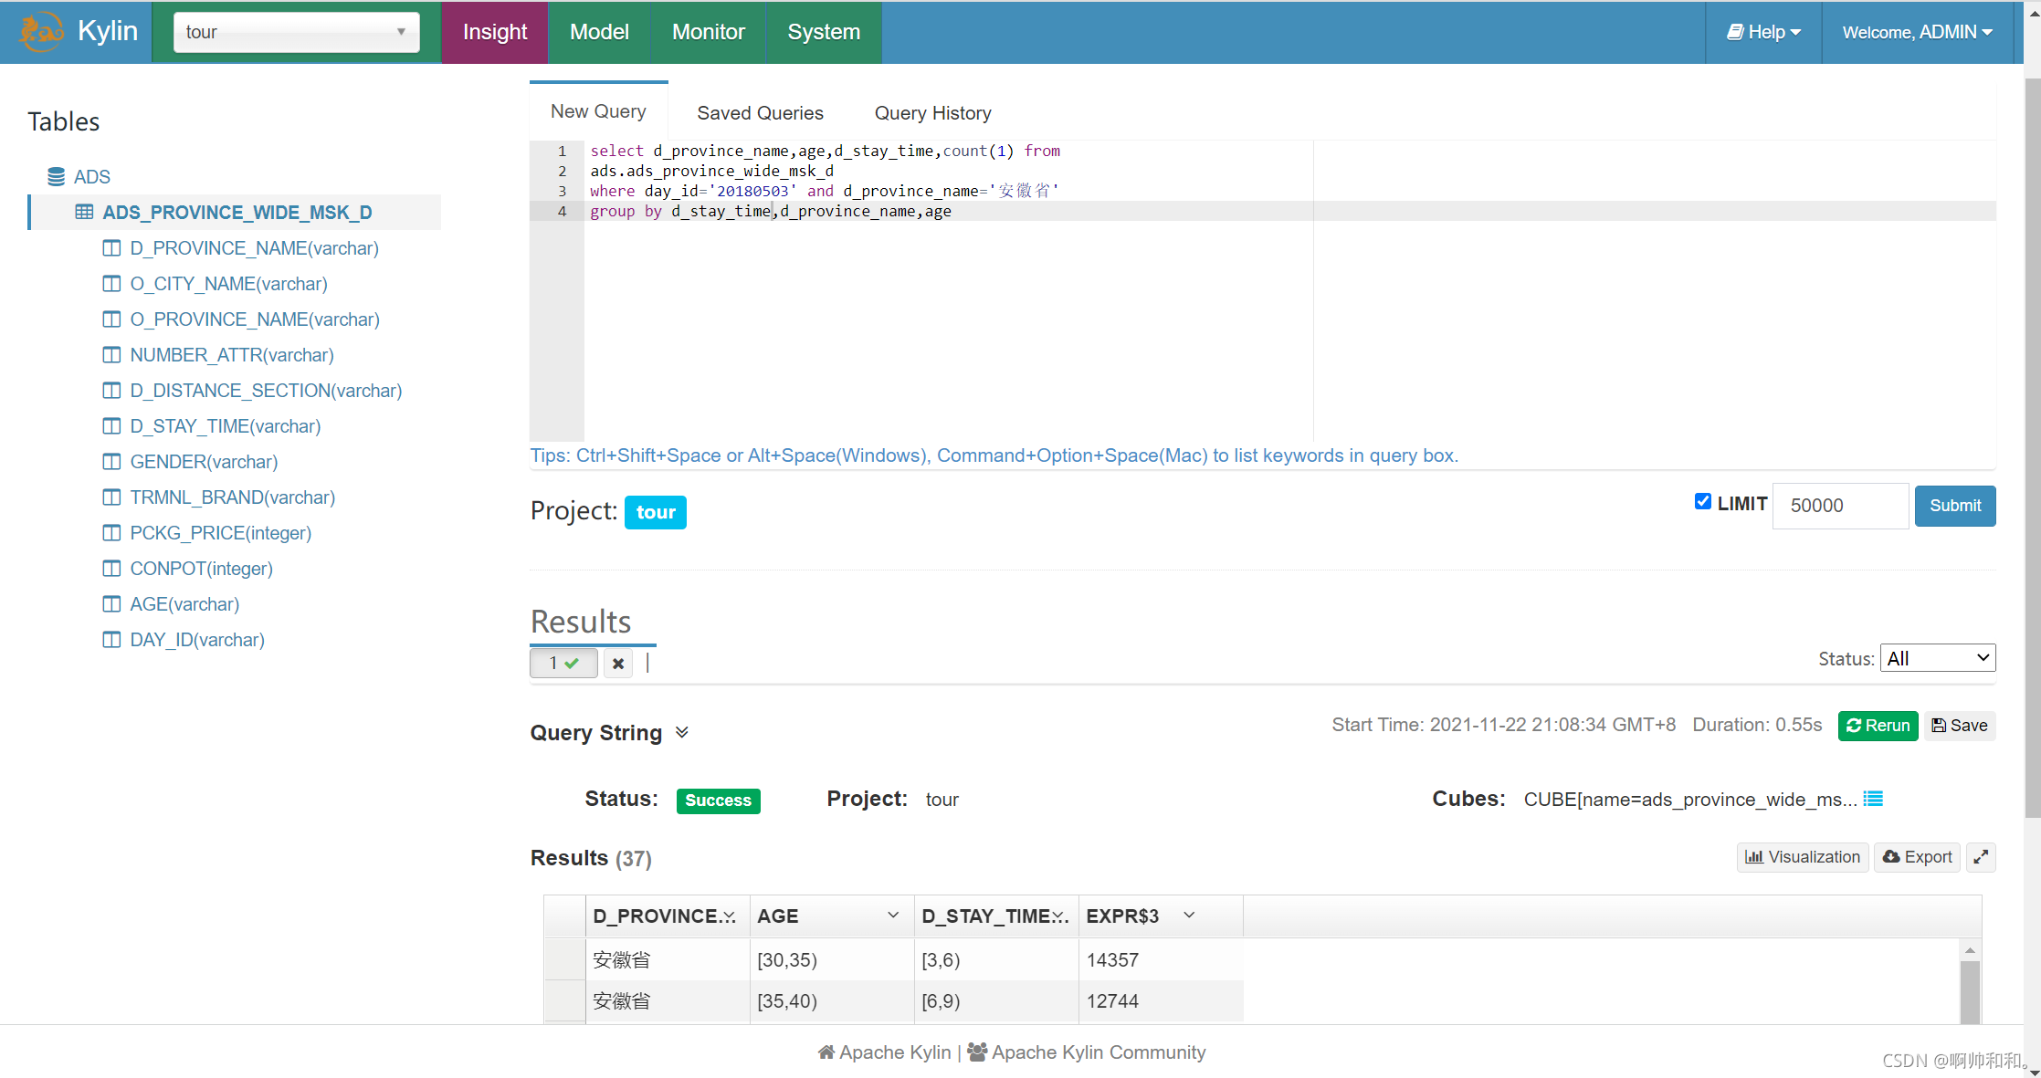Expand the Query String section

[x=681, y=732]
